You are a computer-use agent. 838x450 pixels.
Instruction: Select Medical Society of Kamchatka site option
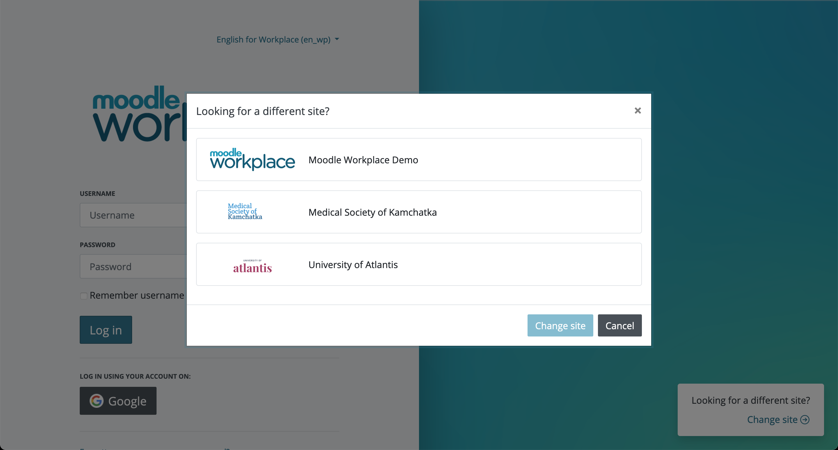tap(419, 212)
